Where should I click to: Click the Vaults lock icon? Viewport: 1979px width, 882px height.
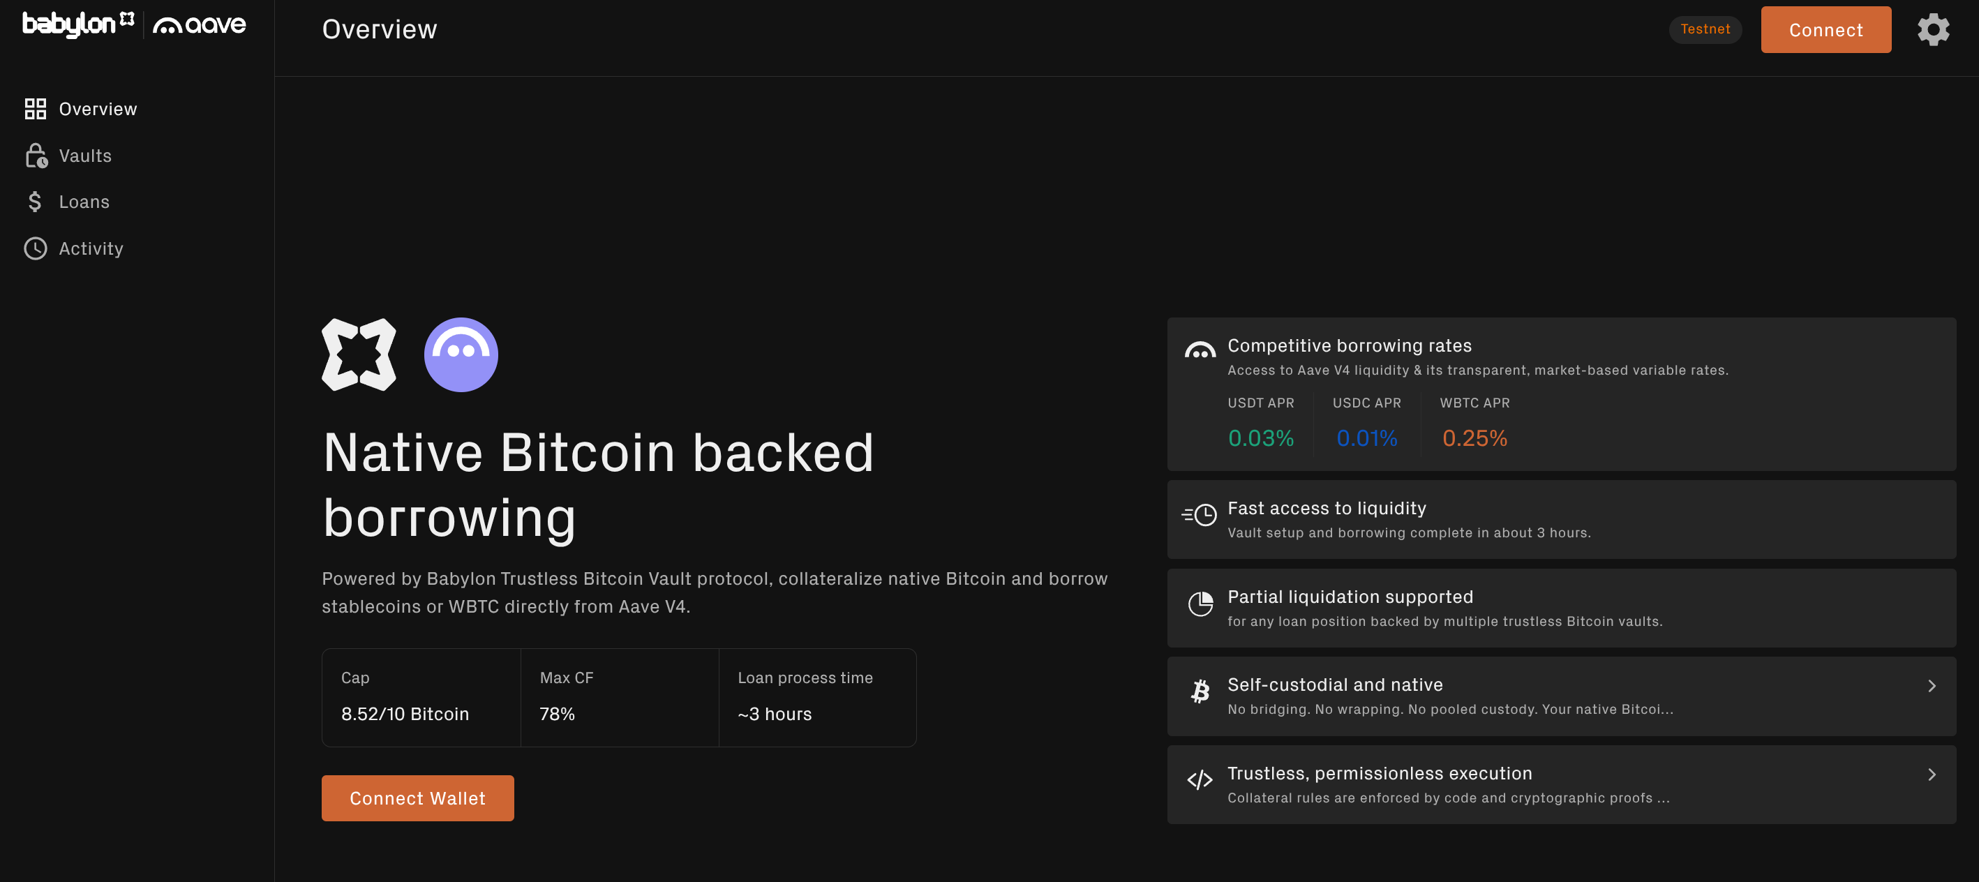[36, 155]
